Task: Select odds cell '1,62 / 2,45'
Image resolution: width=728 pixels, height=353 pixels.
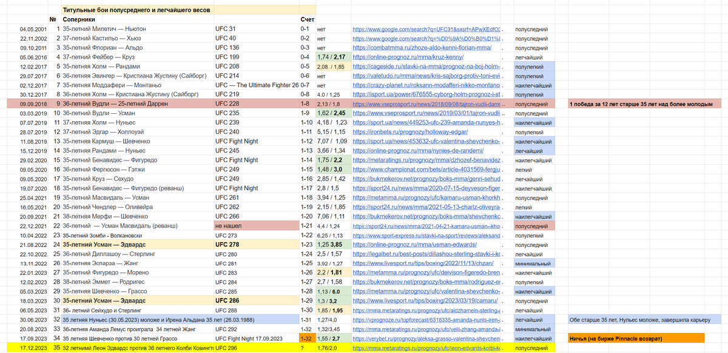Action: [x=332, y=113]
